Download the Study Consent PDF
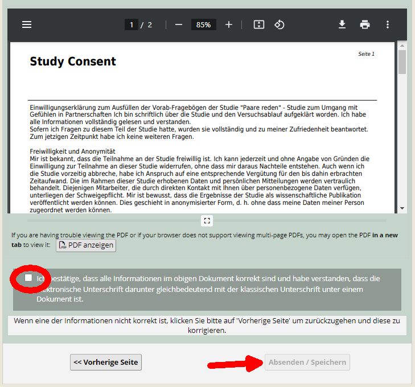Screen dimensions: 415x387 (342, 24)
